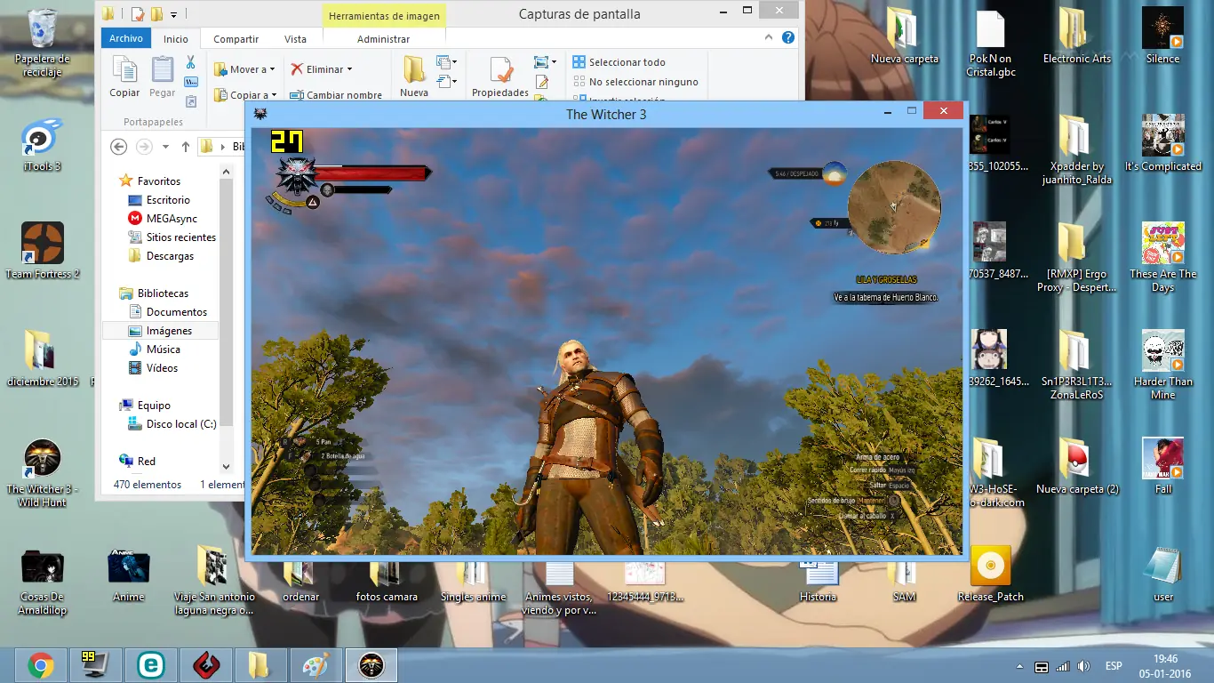Switch to The Witcher 3 taskbar button
This screenshot has width=1214, height=683.
[x=371, y=665]
